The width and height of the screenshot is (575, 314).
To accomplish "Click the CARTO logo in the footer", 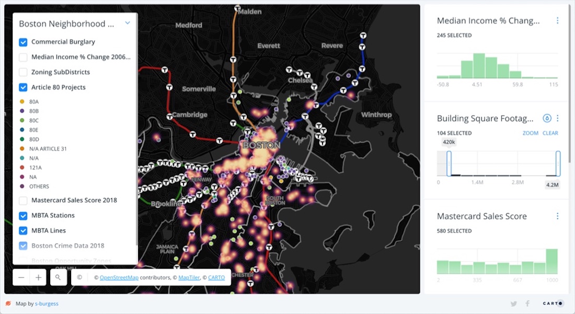I will (x=552, y=304).
